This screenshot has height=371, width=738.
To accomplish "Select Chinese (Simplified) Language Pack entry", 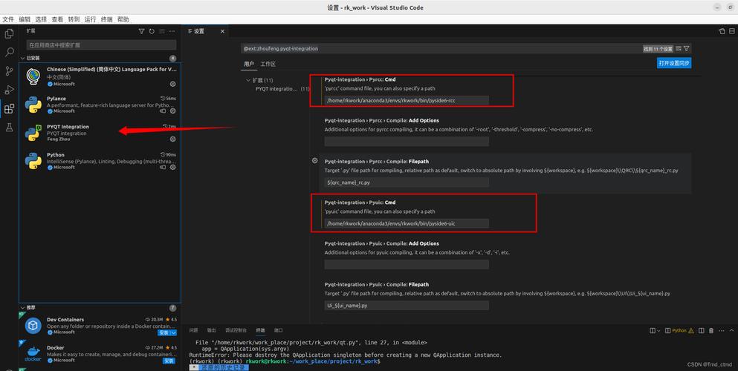I will click(x=100, y=76).
